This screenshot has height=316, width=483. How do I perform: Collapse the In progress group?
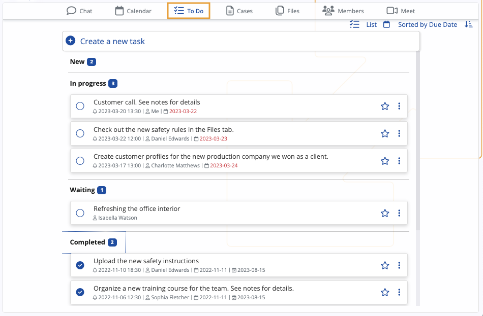[88, 84]
